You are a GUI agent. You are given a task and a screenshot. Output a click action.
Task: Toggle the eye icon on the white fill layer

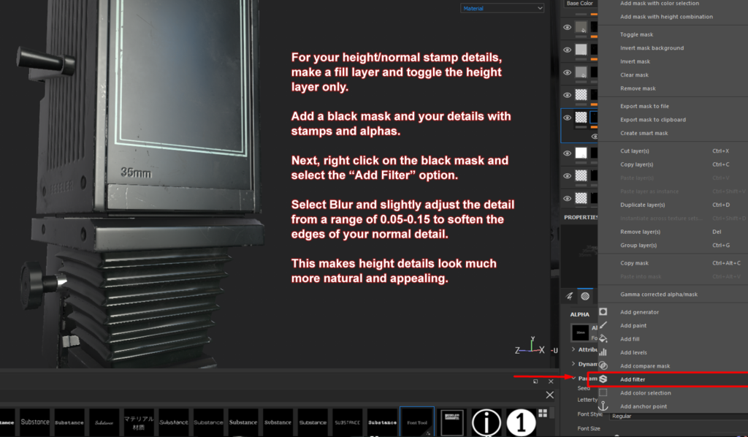tap(565, 153)
